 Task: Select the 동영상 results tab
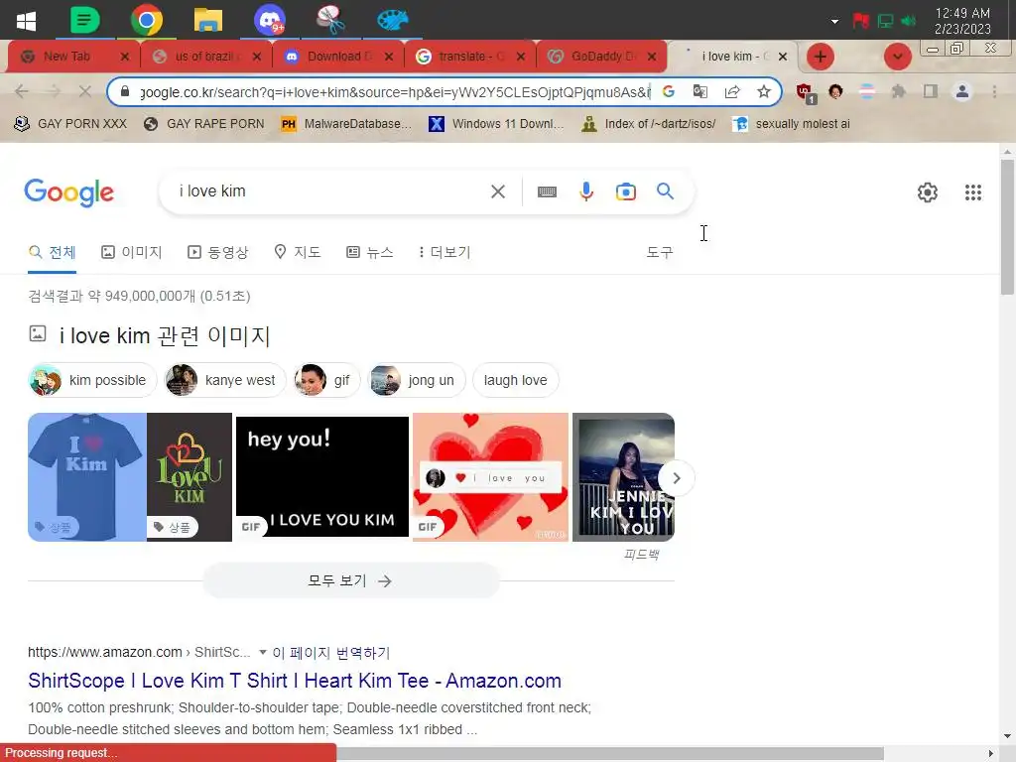[x=217, y=252]
